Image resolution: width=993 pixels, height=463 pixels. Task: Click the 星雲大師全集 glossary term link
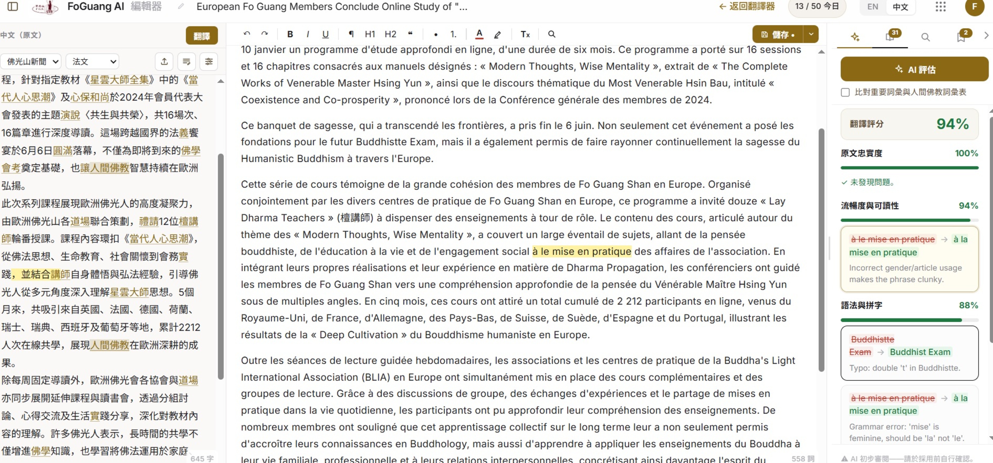[119, 80]
